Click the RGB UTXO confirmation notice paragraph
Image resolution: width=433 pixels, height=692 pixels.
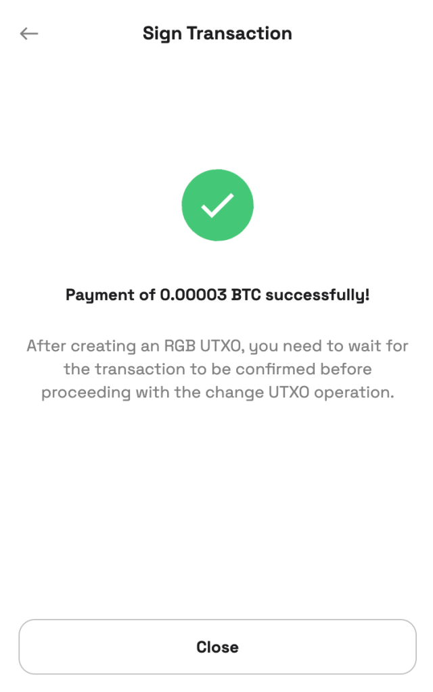pos(217,370)
